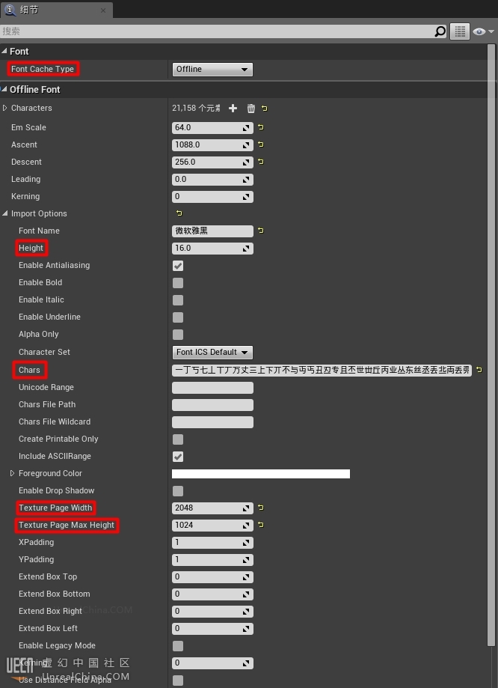Click the Ascent value field
The image size is (498, 688).
pos(212,144)
